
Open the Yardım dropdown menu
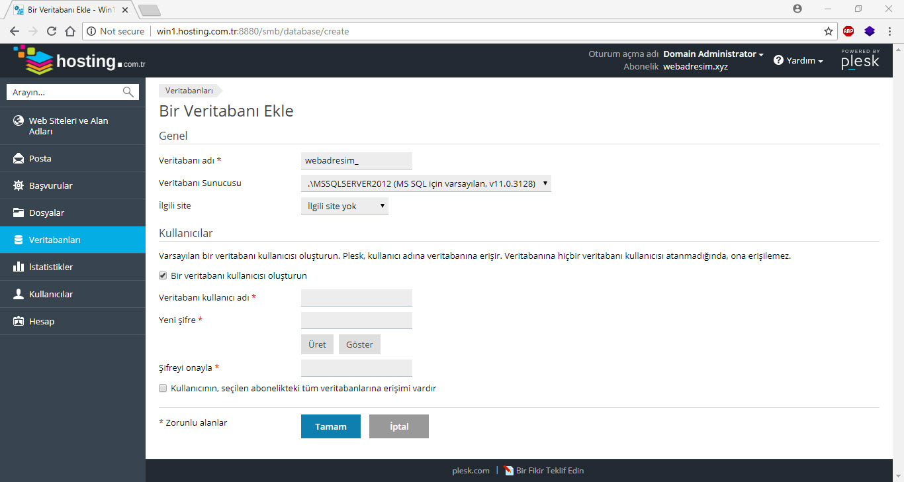[798, 60]
